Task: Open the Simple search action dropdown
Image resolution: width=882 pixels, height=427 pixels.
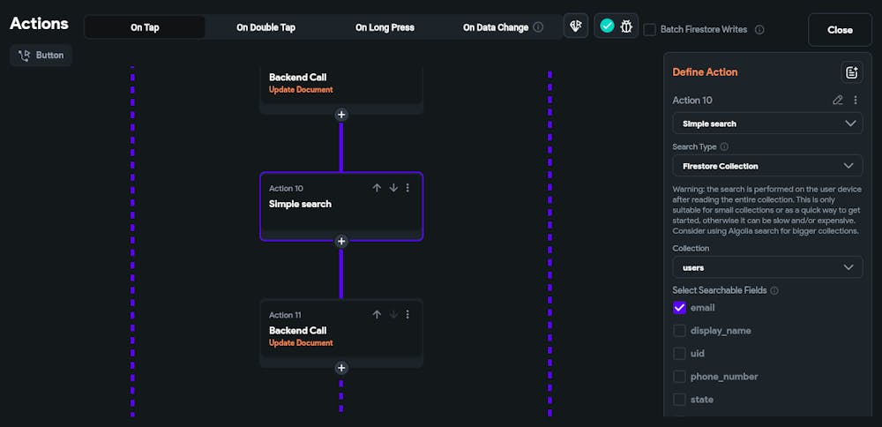Action: pyautogui.click(x=767, y=124)
